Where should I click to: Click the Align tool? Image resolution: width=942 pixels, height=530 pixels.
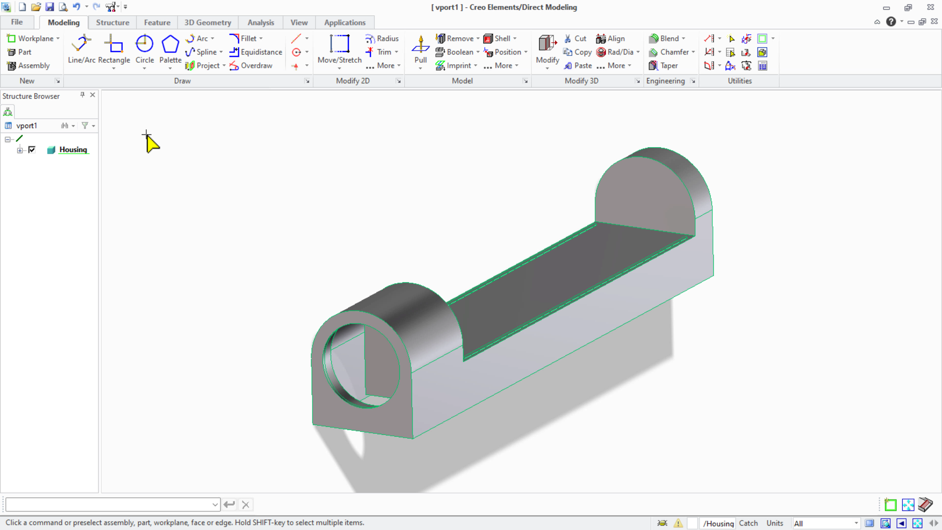click(610, 38)
